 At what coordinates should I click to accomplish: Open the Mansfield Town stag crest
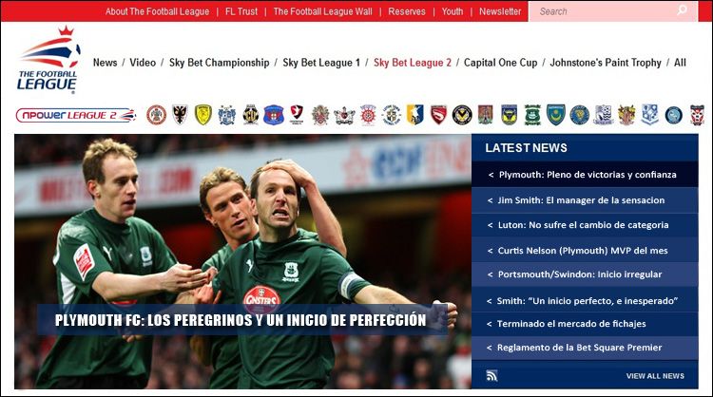click(x=414, y=115)
